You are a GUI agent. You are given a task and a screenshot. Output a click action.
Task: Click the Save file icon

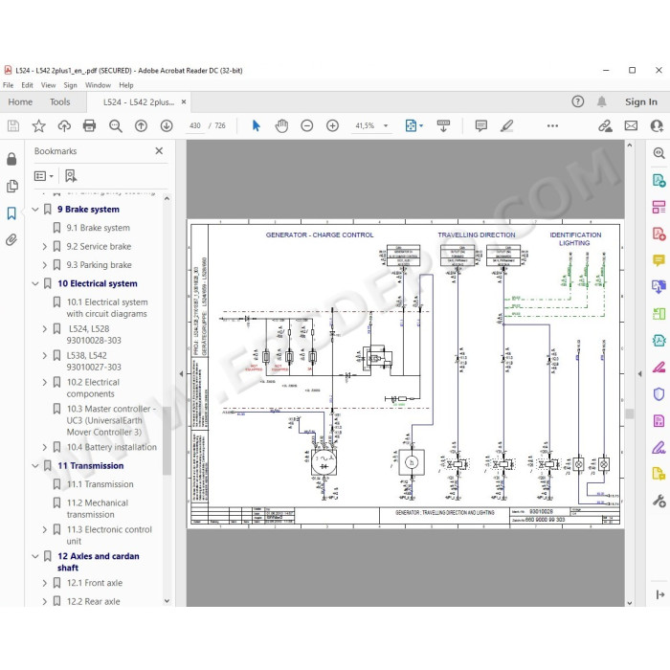[12, 125]
